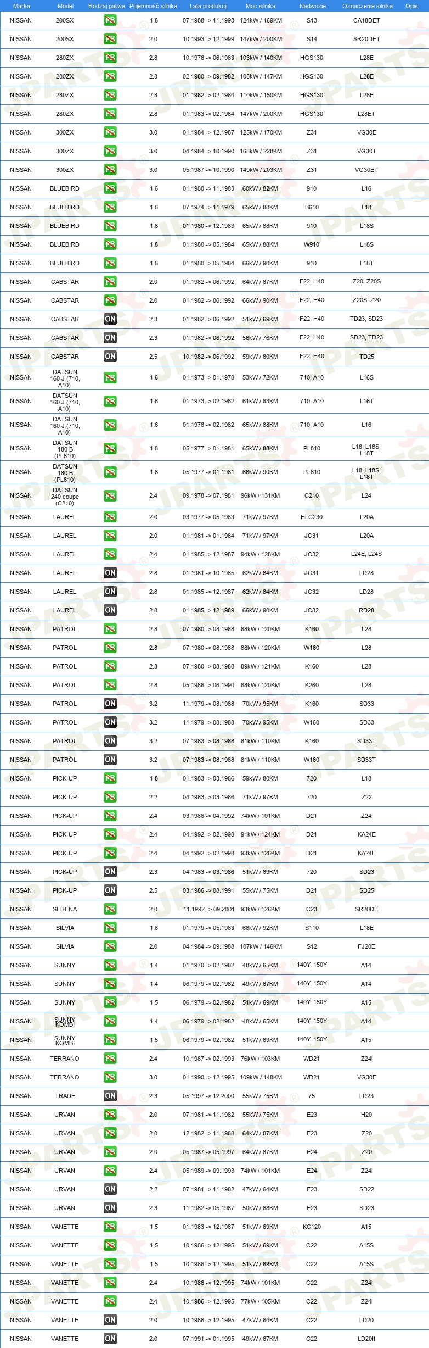Click petrol icon in Datsun L16S row
This screenshot has height=1348, width=429.
click(110, 378)
